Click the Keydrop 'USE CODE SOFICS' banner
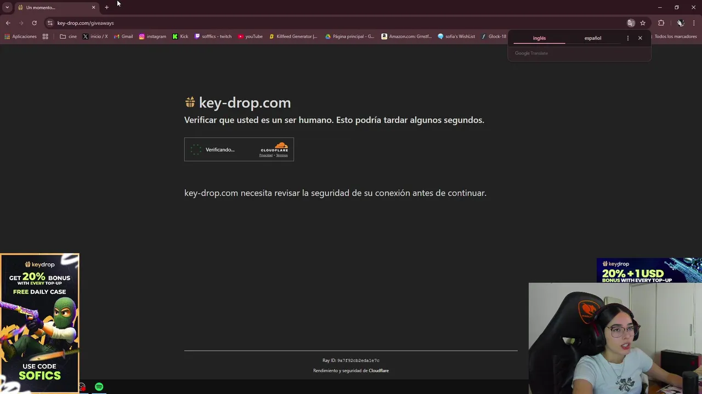The height and width of the screenshot is (394, 702). click(39, 323)
